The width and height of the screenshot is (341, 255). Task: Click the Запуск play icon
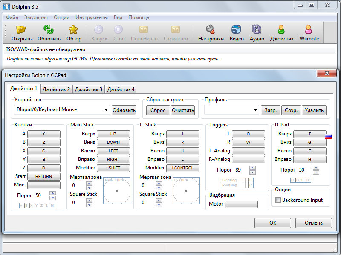point(99,29)
